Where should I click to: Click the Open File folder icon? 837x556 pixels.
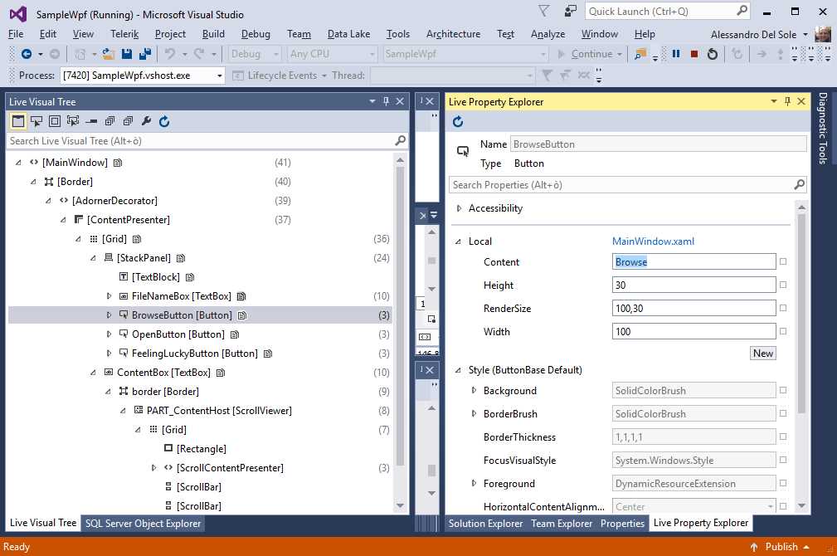click(109, 54)
